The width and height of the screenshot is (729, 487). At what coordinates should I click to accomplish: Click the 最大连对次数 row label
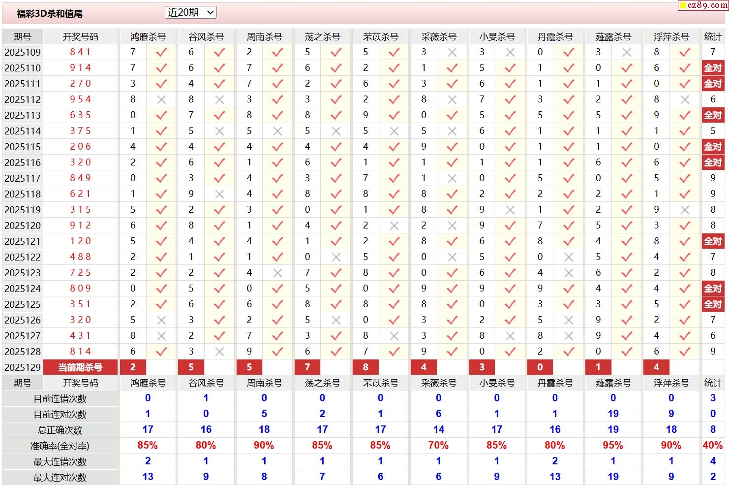click(60, 478)
